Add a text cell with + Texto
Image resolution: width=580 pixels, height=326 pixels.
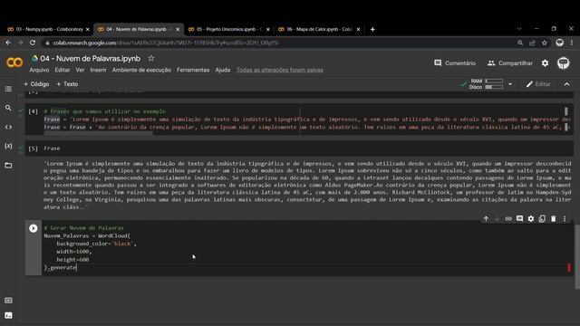pyautogui.click(x=67, y=84)
